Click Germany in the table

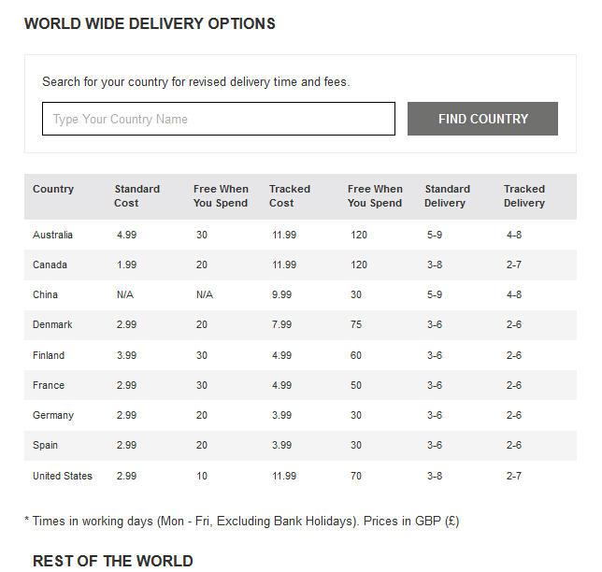pos(53,415)
